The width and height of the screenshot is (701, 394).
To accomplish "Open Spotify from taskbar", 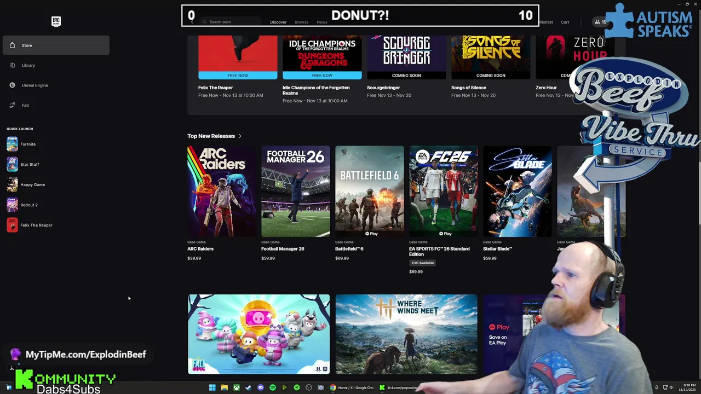I will pos(272,387).
